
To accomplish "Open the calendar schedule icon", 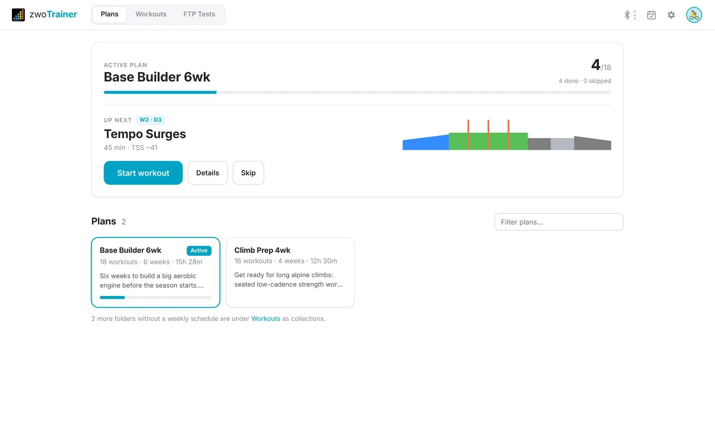I will [x=652, y=15].
